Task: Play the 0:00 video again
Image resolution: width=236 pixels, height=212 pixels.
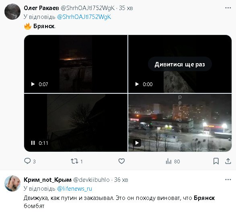Action: pyautogui.click(x=137, y=84)
